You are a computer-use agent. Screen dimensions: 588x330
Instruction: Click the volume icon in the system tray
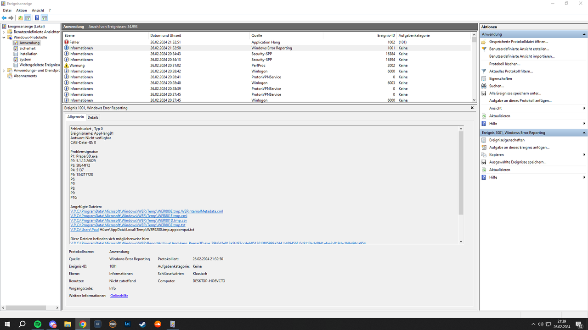click(x=541, y=324)
